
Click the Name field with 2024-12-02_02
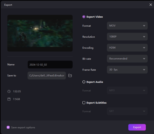pyautogui.click(x=50, y=65)
